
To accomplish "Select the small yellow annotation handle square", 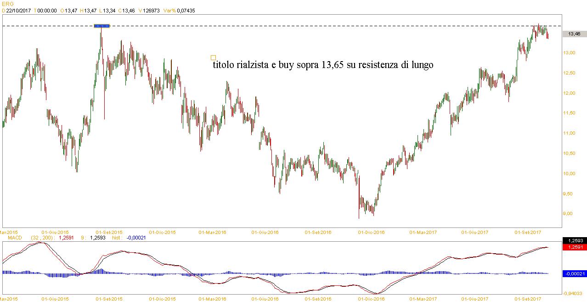I will click(x=213, y=58).
